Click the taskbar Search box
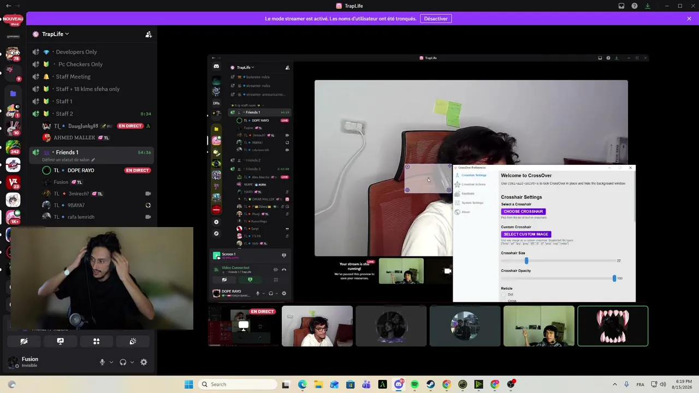The width and height of the screenshot is (699, 393). [238, 384]
